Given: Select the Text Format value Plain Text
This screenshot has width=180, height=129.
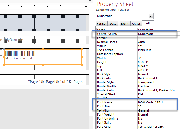Looking at the screenshot, I should (145, 50).
